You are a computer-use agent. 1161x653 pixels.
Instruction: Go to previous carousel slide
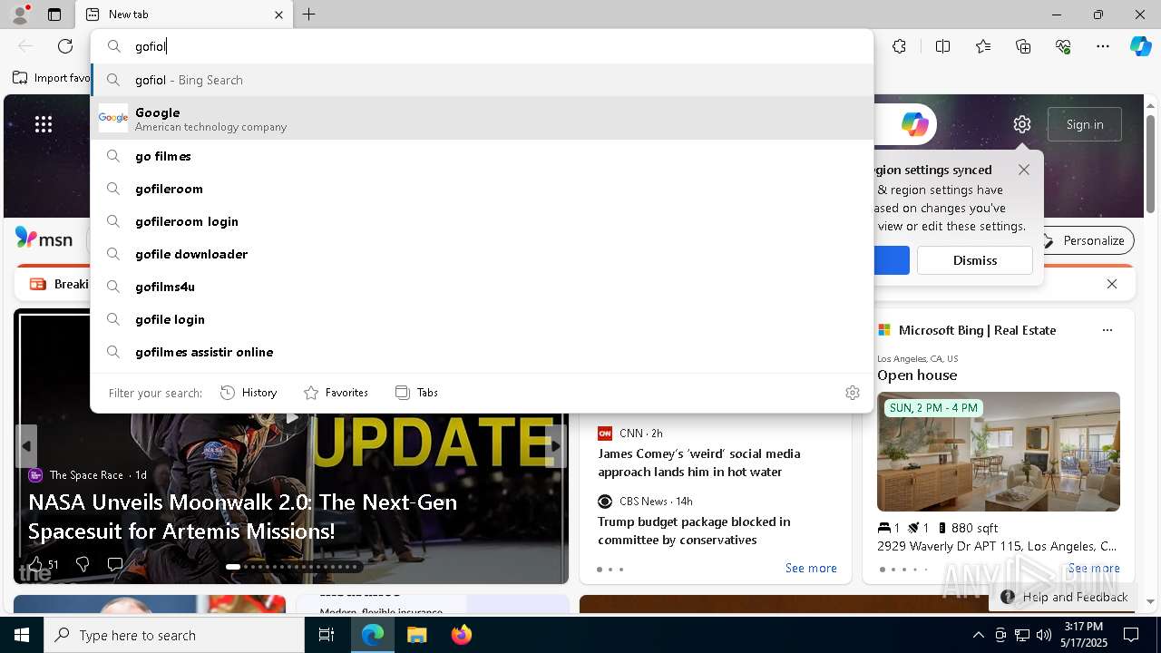[26, 446]
